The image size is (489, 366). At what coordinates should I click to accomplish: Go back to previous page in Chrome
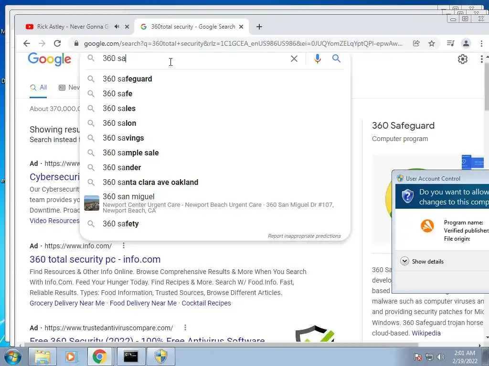pyautogui.click(x=27, y=43)
